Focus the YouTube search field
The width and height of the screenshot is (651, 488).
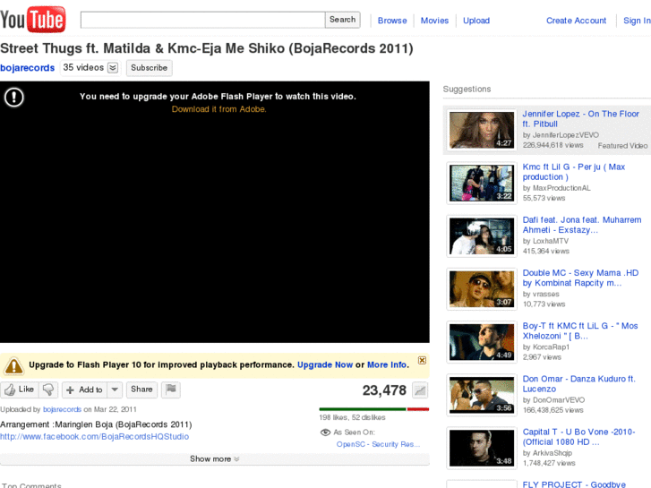point(202,20)
